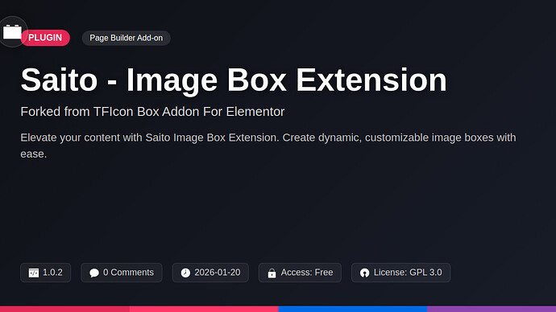This screenshot has width=556, height=312.
Task: Click the red PLUGIN badge
Action: (45, 38)
